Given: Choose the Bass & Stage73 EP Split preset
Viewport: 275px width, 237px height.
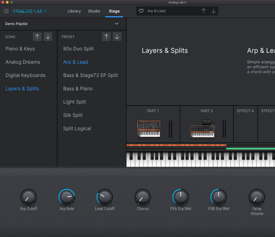Looking at the screenshot, I should pos(90,75).
